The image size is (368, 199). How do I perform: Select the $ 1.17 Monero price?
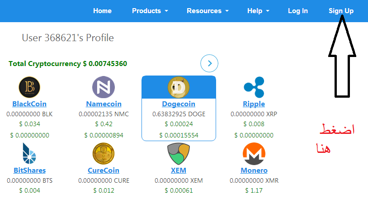(x=254, y=190)
